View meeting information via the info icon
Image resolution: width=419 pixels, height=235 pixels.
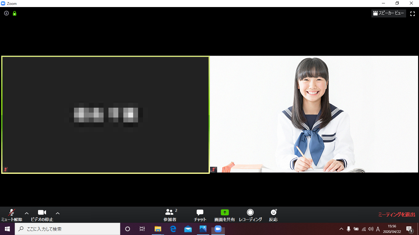(x=6, y=13)
